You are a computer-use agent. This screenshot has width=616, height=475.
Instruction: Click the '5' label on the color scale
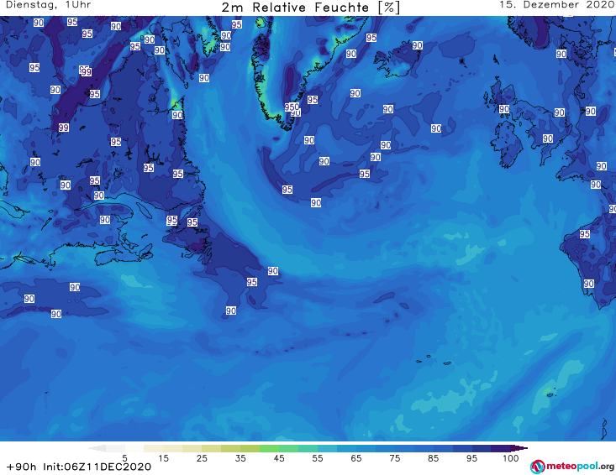pos(124,458)
